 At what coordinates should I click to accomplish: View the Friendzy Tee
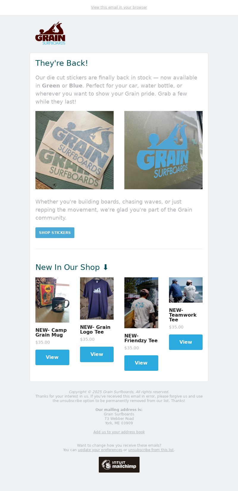point(141,363)
